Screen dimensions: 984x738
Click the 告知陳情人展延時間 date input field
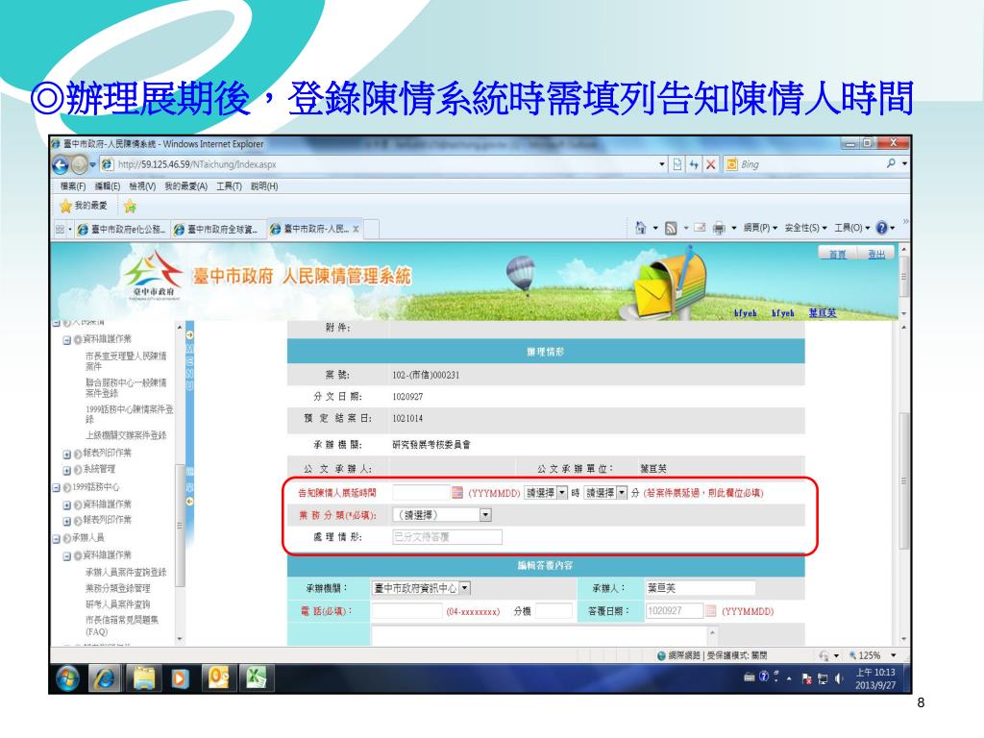421,493
